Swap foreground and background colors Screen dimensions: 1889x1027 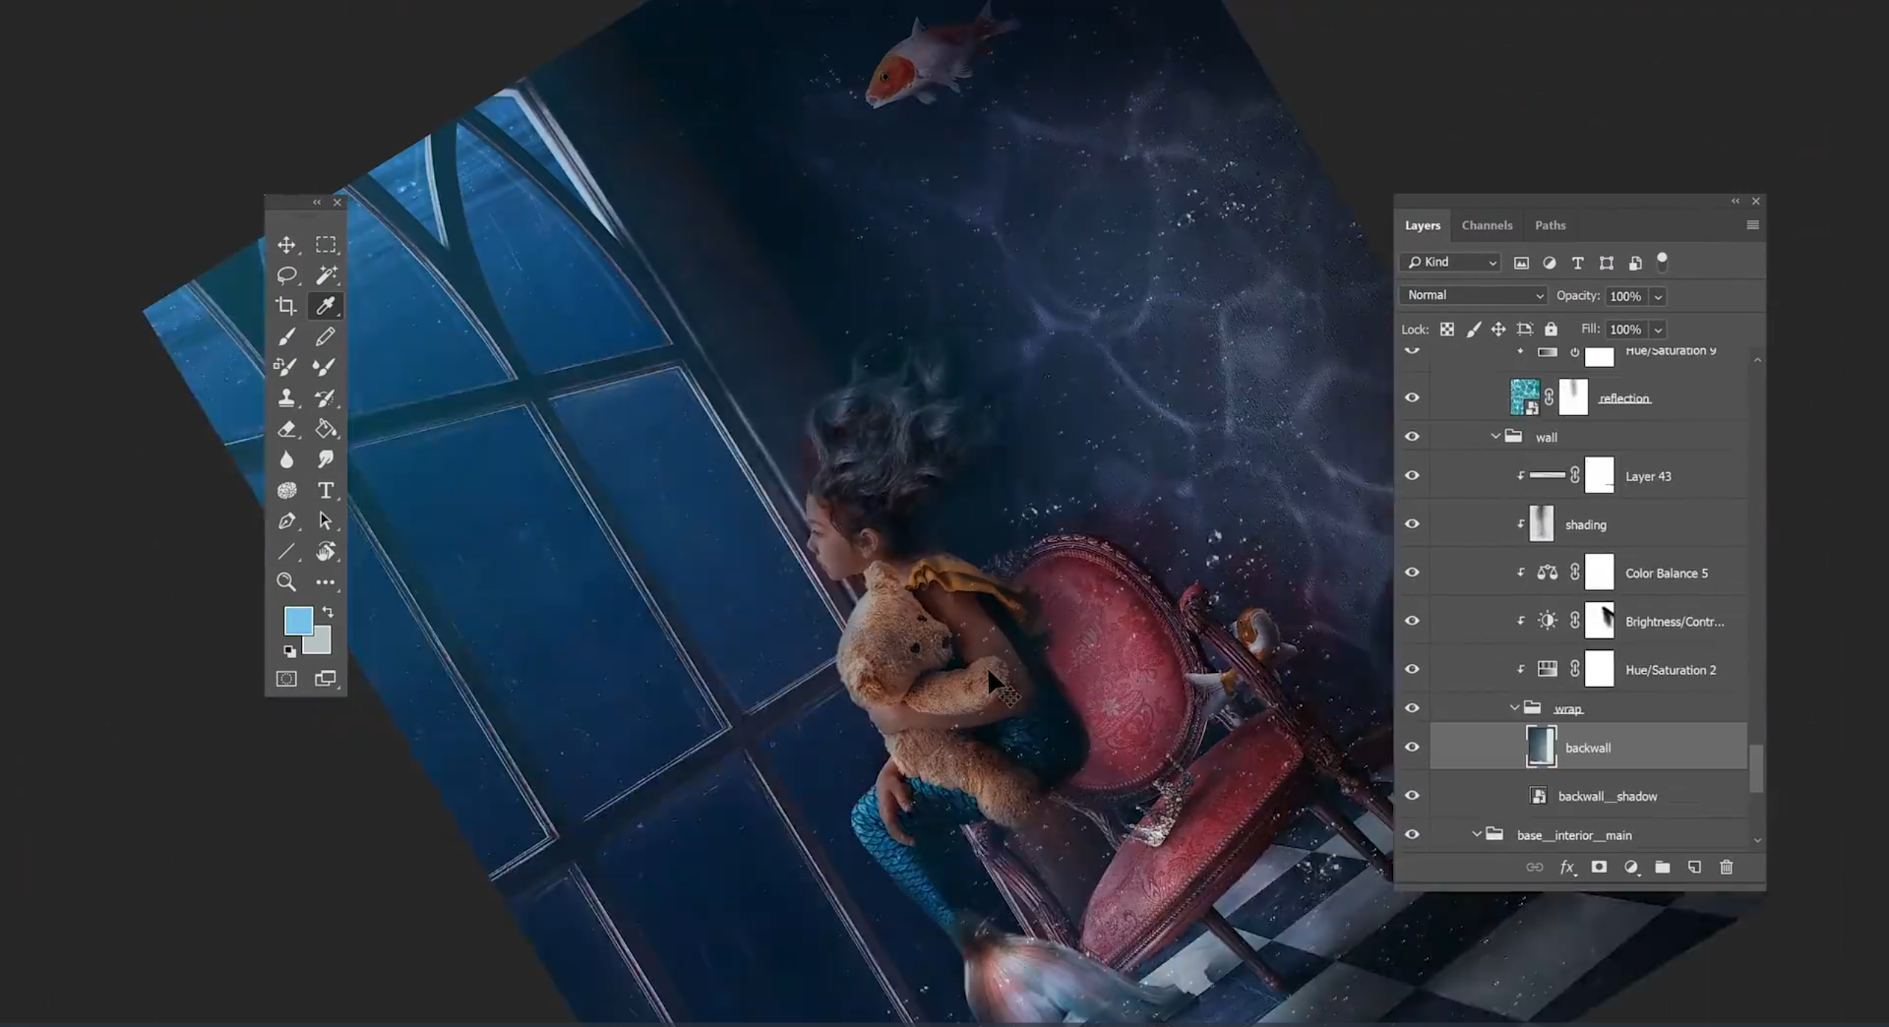(328, 612)
